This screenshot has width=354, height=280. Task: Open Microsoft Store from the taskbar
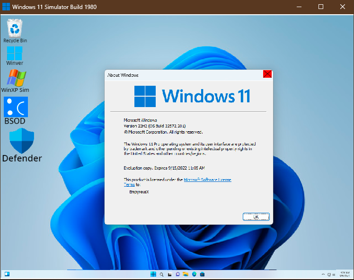202,274
